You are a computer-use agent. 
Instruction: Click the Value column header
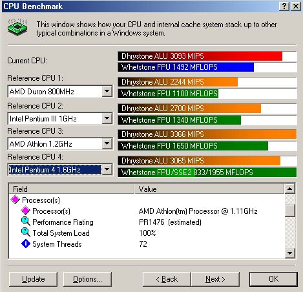point(209,189)
